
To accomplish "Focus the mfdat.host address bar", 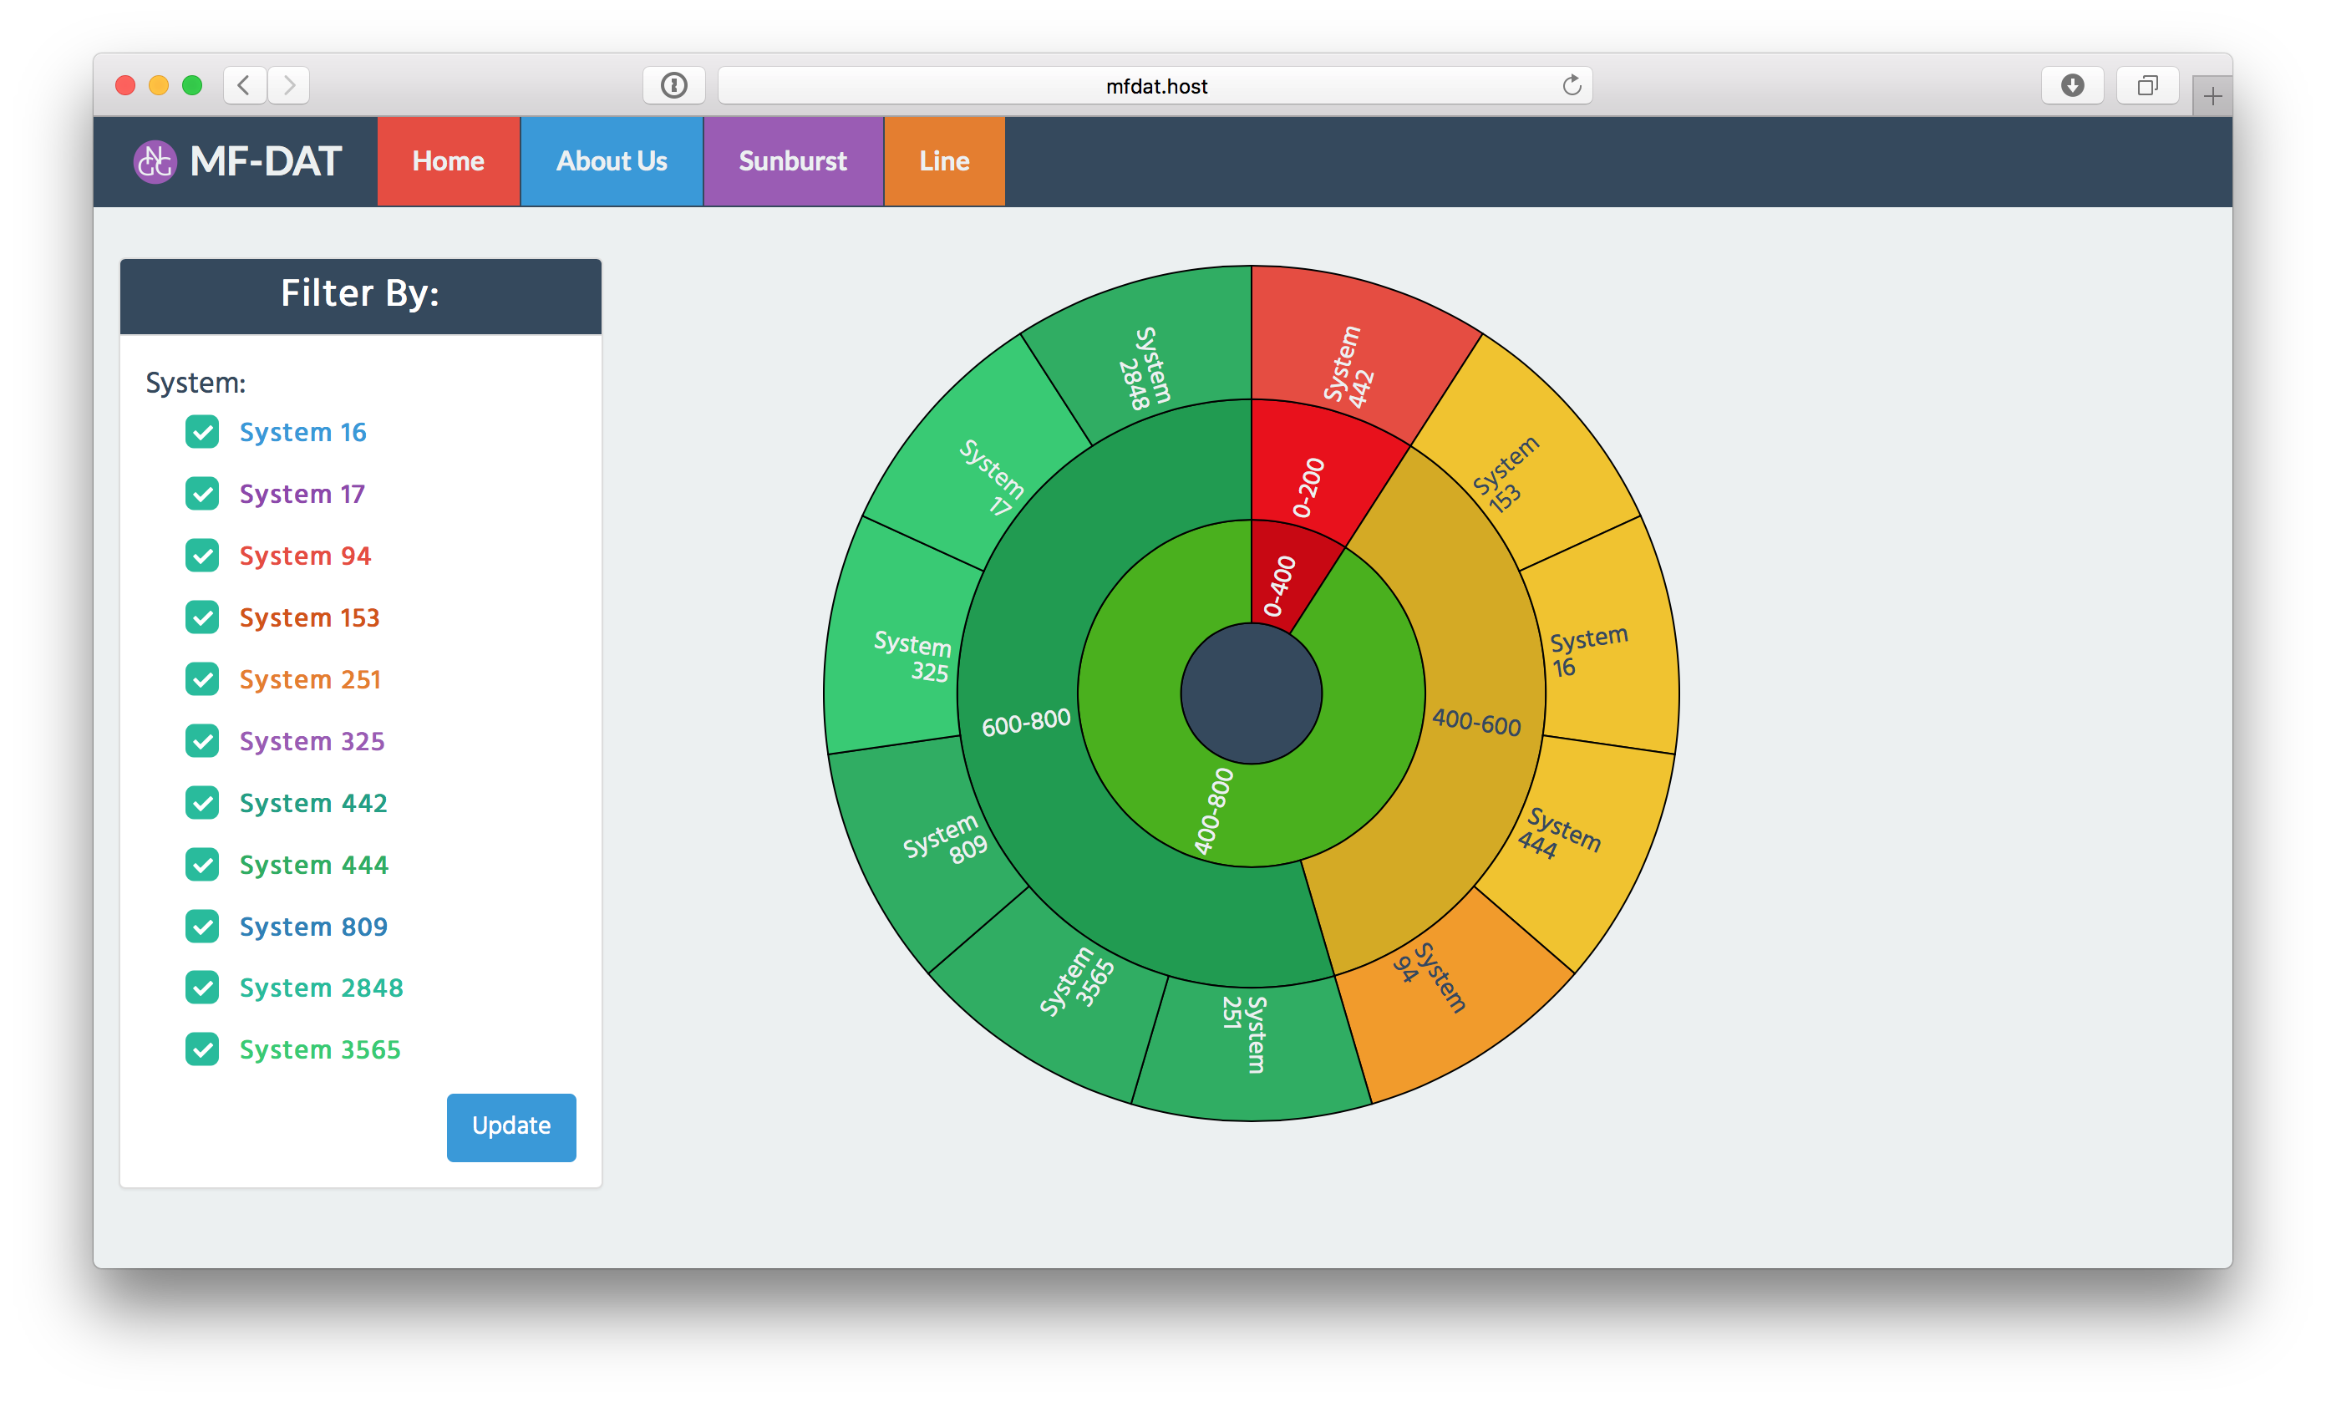I will pyautogui.click(x=1155, y=86).
